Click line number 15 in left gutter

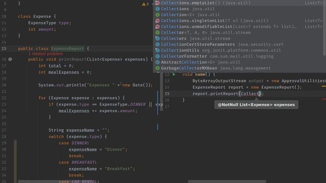(x=4, y=49)
